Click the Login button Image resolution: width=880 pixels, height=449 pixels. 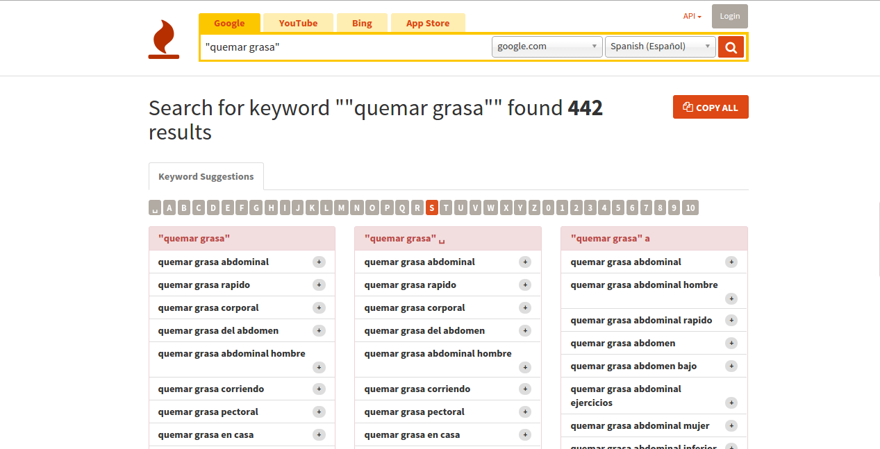[x=730, y=16]
